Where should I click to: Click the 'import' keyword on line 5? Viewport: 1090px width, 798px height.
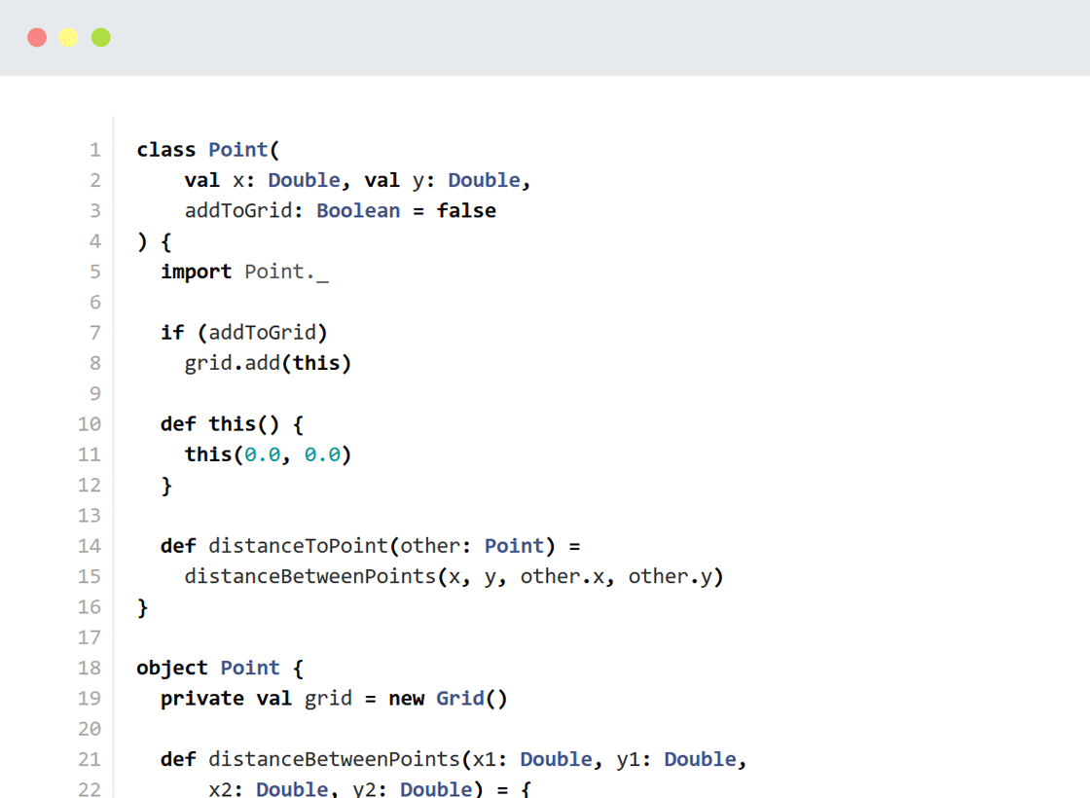[197, 272]
